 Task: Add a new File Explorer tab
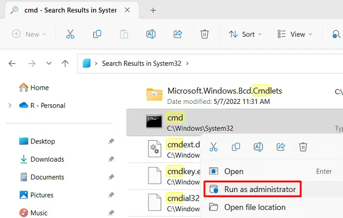pos(153,10)
